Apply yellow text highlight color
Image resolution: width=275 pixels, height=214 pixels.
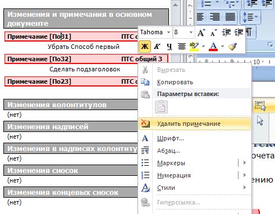coord(194,46)
